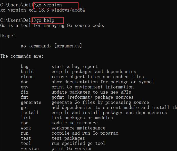
Task: Click the 'bug' command name
Action: tap(25, 67)
